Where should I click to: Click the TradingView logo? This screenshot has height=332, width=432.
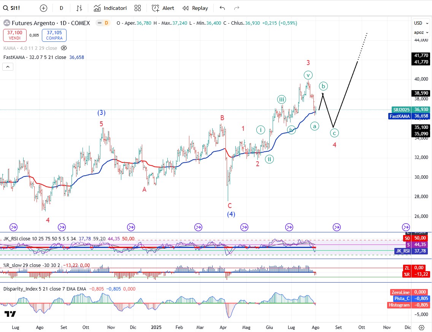coord(10,314)
